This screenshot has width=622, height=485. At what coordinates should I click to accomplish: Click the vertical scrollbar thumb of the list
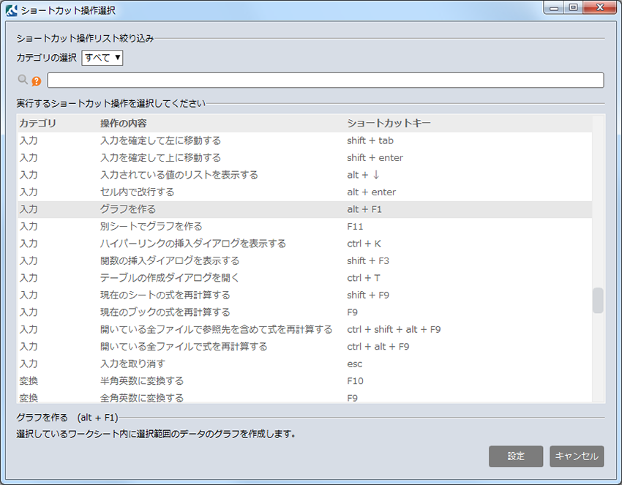(598, 301)
